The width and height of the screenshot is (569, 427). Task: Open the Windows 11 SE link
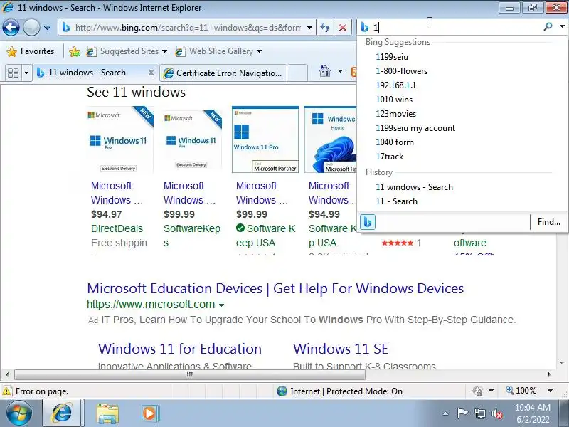341,349
